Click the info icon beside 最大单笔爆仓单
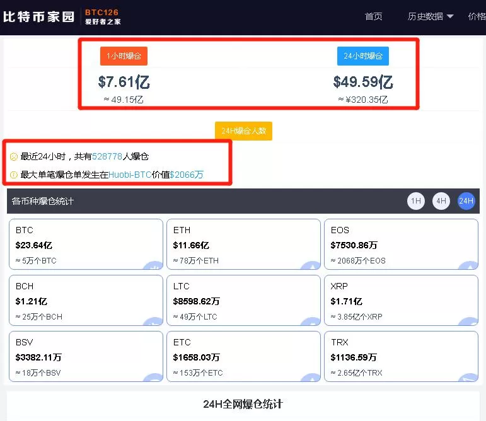The width and height of the screenshot is (486, 421). (14, 175)
